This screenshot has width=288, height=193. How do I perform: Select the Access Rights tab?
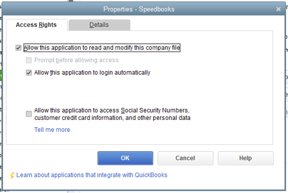[x=36, y=25]
